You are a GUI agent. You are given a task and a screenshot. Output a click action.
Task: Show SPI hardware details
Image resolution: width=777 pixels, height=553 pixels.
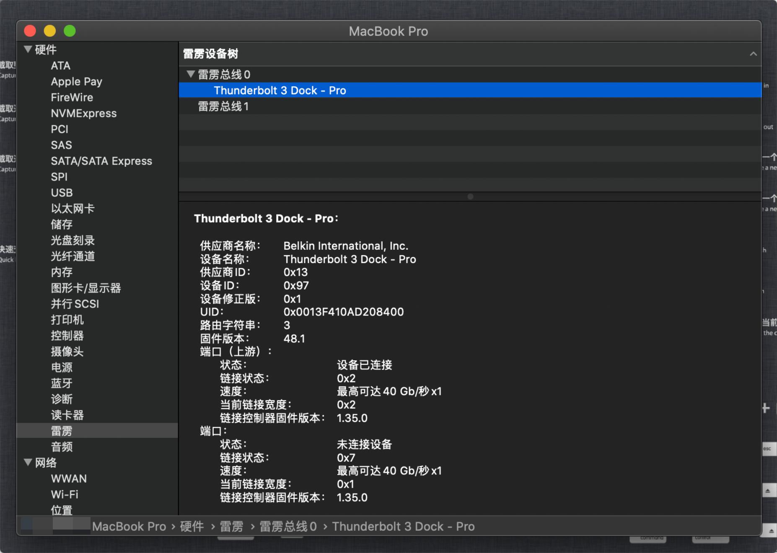(59, 177)
